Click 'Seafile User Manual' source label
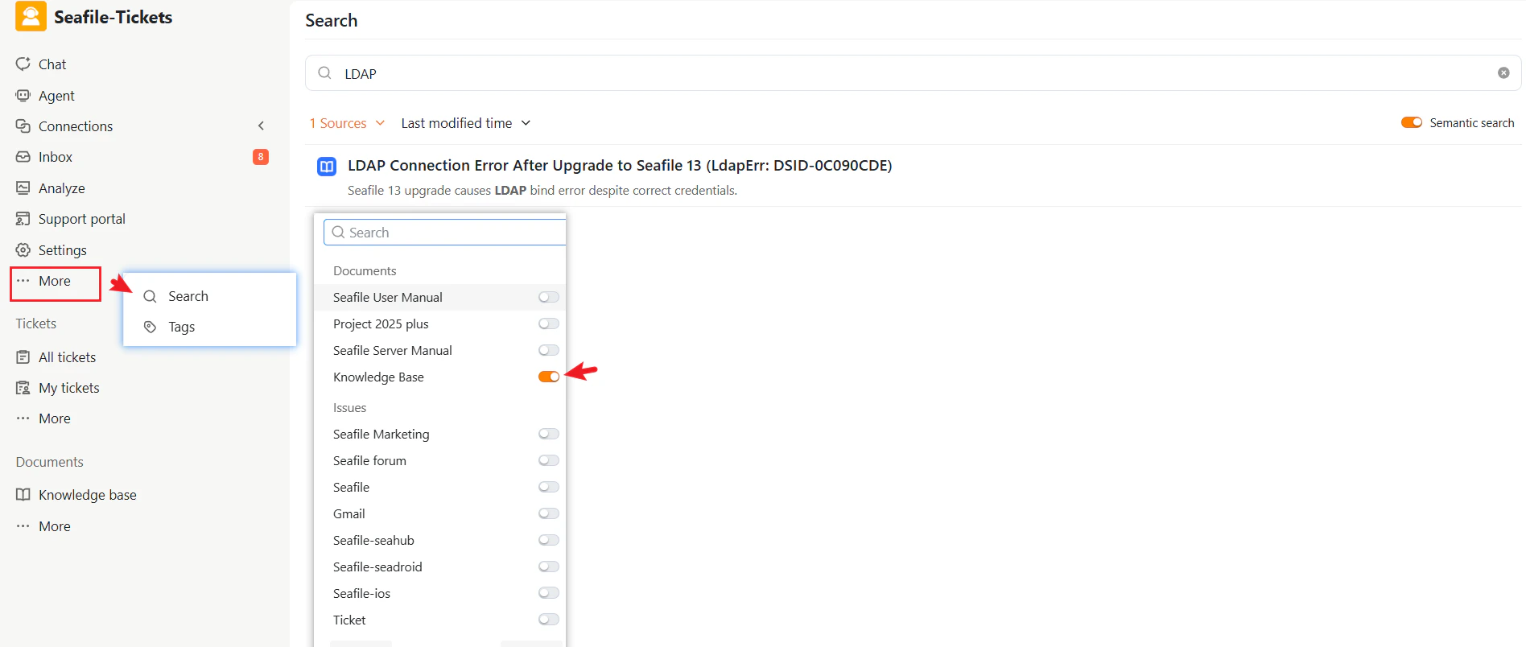Viewport: 1526px width, 647px height. 388,298
